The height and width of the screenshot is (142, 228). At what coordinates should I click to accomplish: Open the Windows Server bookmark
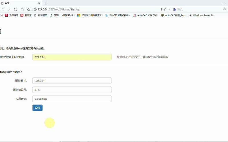click(201, 15)
